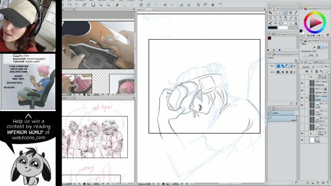Screen dimensions: 331x186
Task: Toggle Layer color effect in Layer Property
Action: pyautogui.click(x=323, y=47)
